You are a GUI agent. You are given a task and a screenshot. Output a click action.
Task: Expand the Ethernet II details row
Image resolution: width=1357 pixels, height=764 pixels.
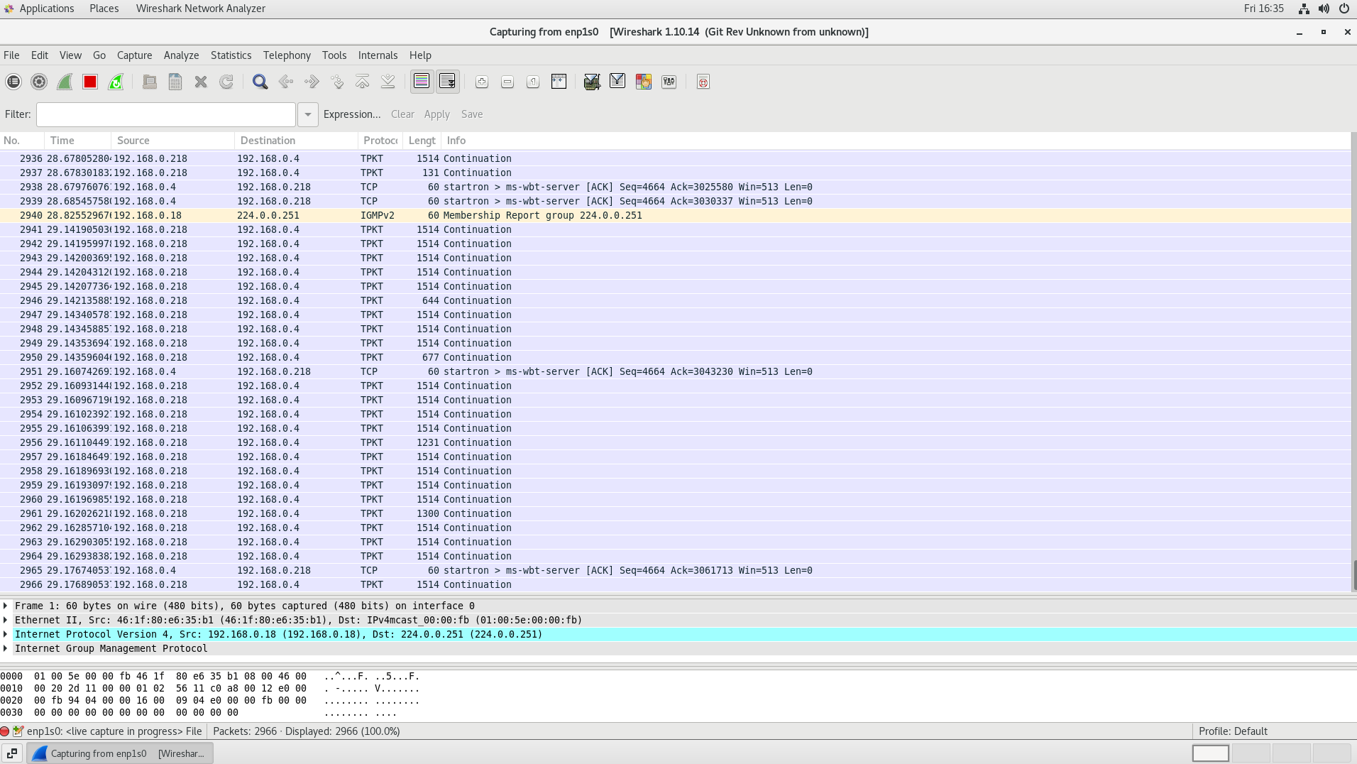[6, 620]
